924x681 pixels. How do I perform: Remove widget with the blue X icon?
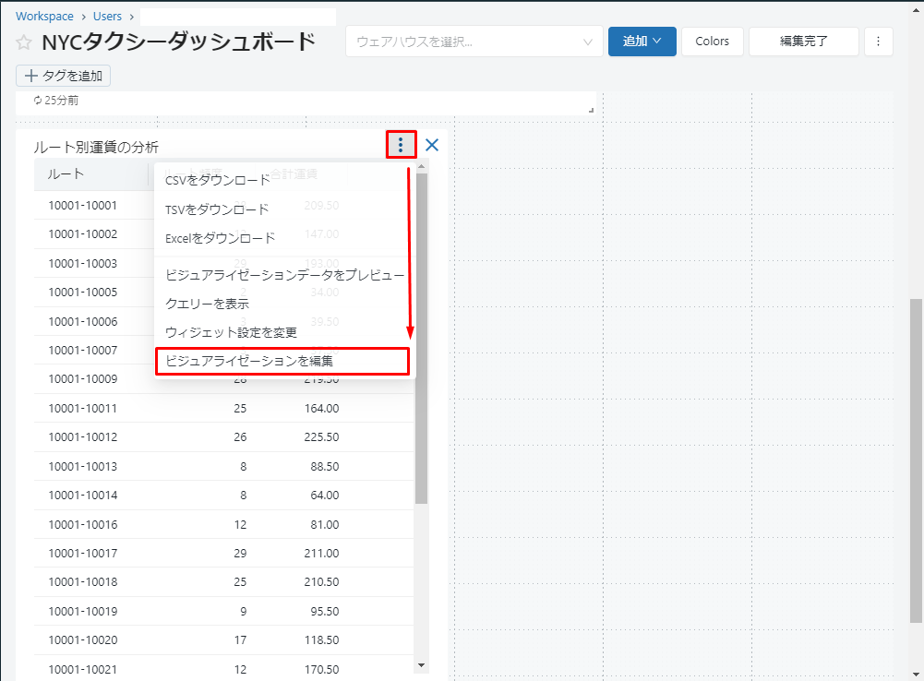[x=431, y=145]
